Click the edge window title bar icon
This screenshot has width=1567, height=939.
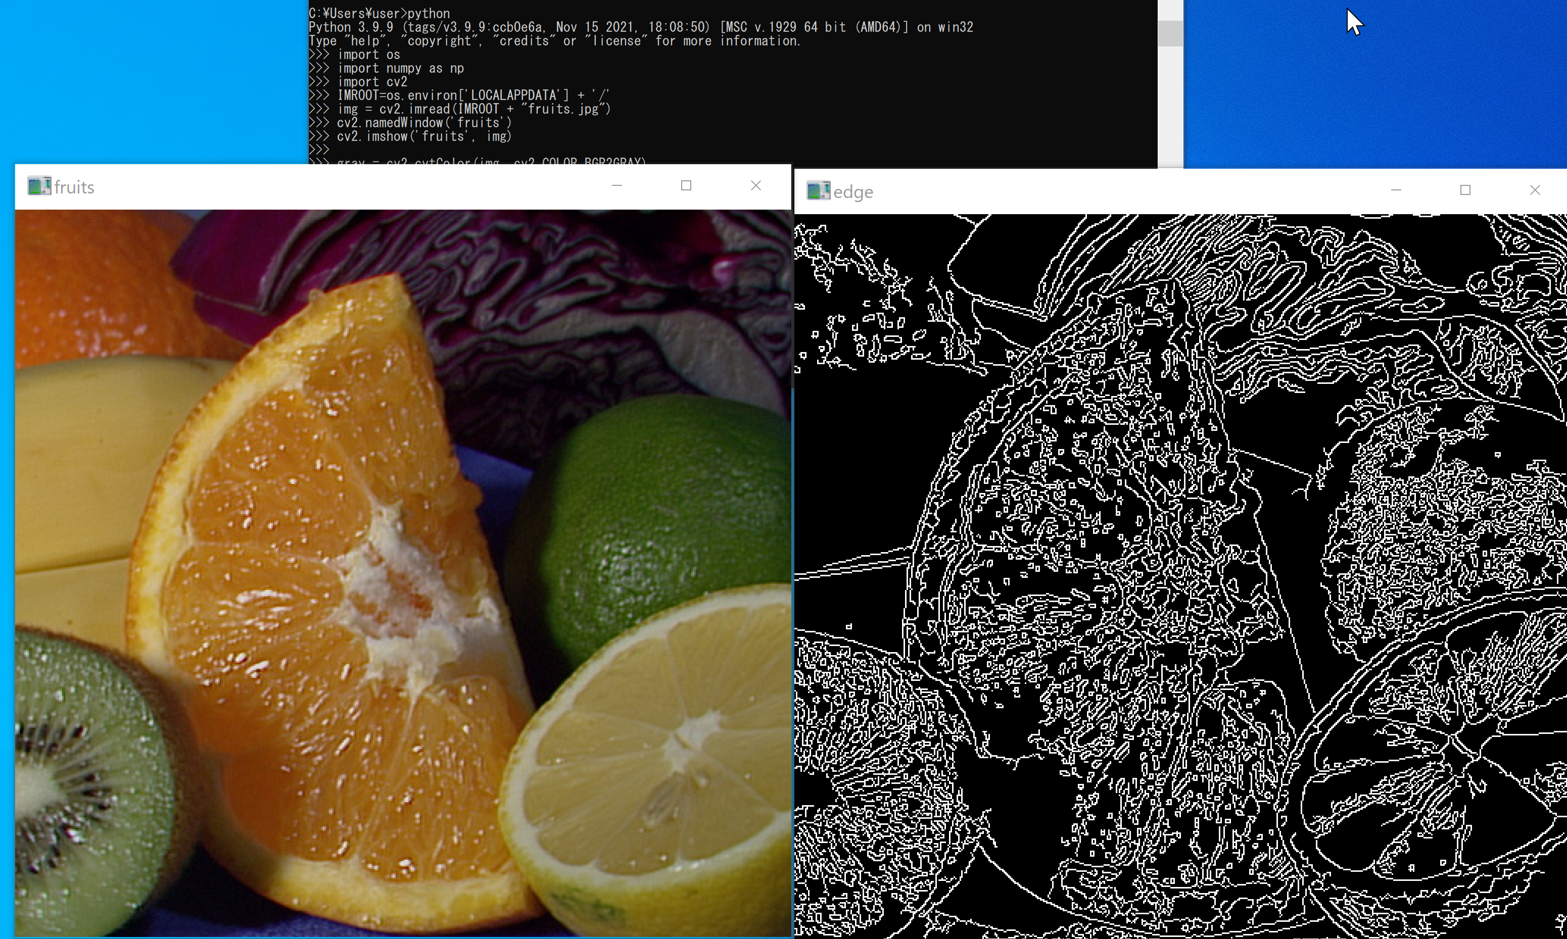(x=818, y=190)
